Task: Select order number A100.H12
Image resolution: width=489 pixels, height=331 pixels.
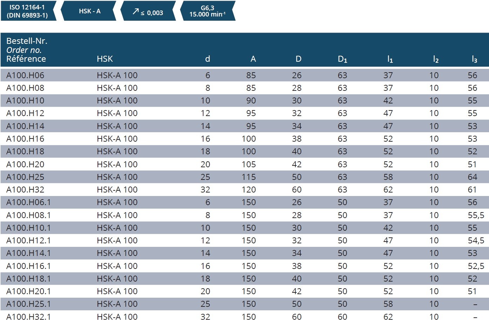Action: (25, 113)
